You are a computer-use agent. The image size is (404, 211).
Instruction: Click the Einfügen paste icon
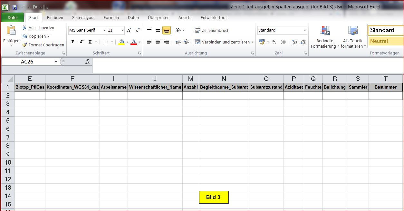tap(11, 31)
